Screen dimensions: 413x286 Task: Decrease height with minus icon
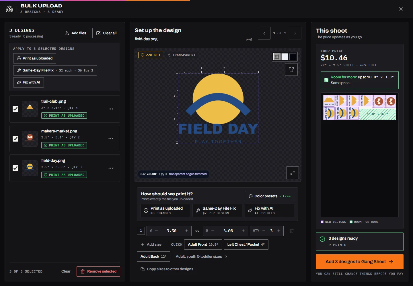[x=213, y=231]
